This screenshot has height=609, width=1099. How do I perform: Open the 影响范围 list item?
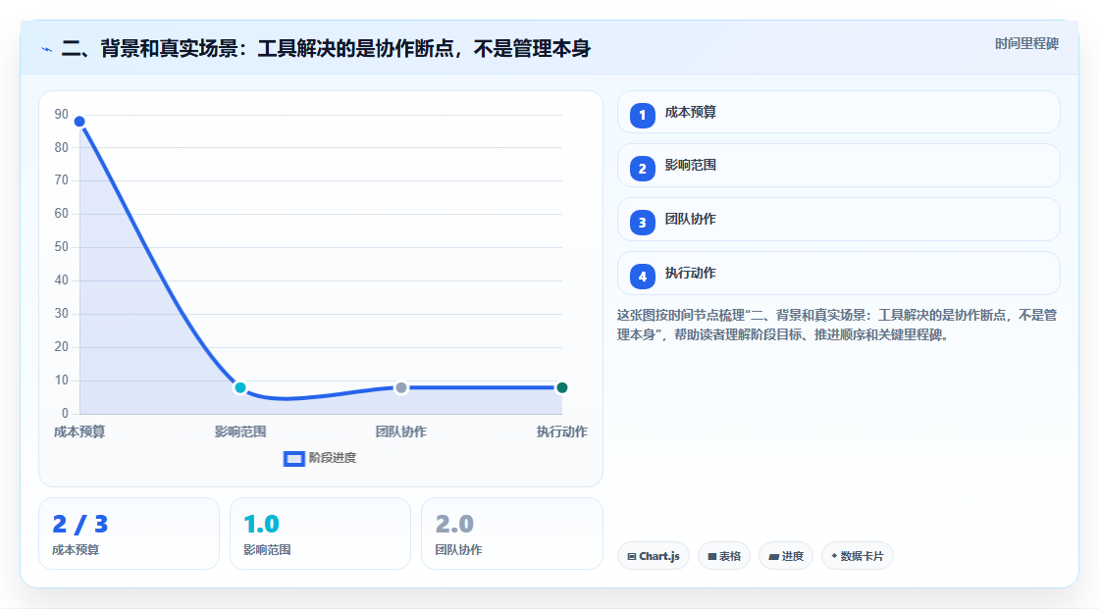[838, 166]
